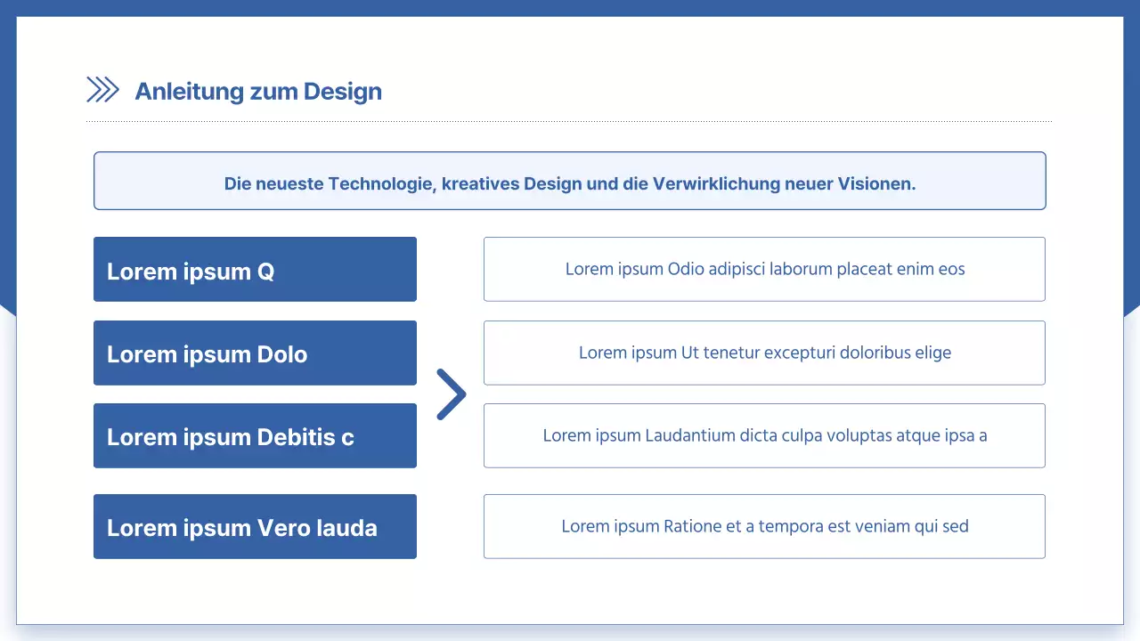Viewport: 1140px width, 641px height.
Task: Select the "Anleitung zum Design" title text
Action: 258,91
